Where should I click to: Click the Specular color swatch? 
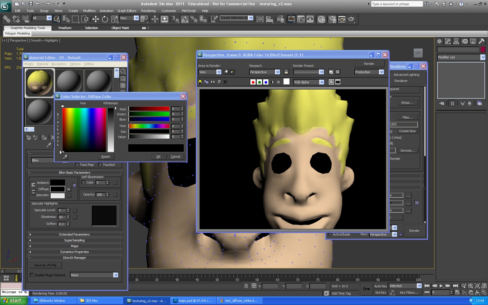point(57,196)
